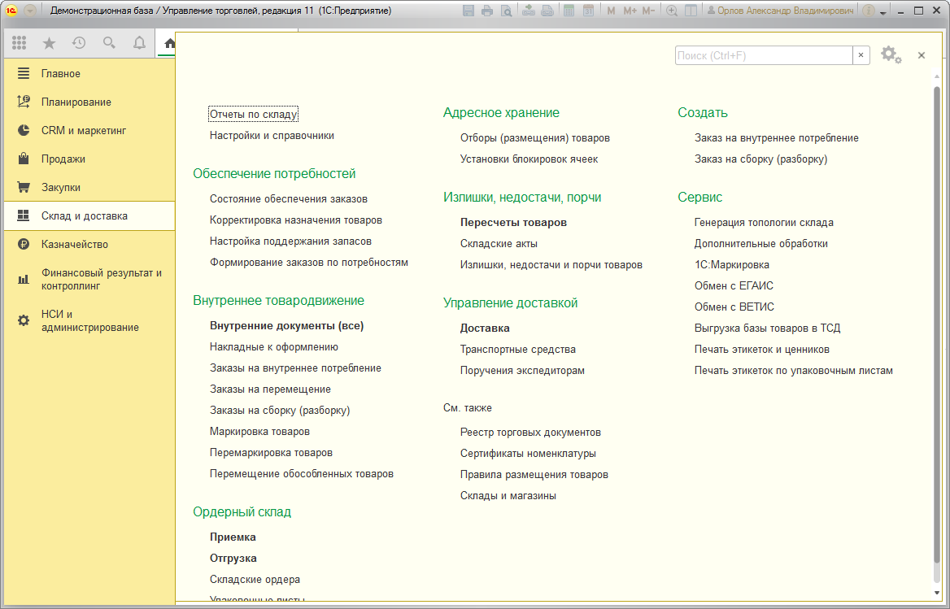The image size is (950, 609).
Task: Select the Закупки section
Action: (89, 187)
